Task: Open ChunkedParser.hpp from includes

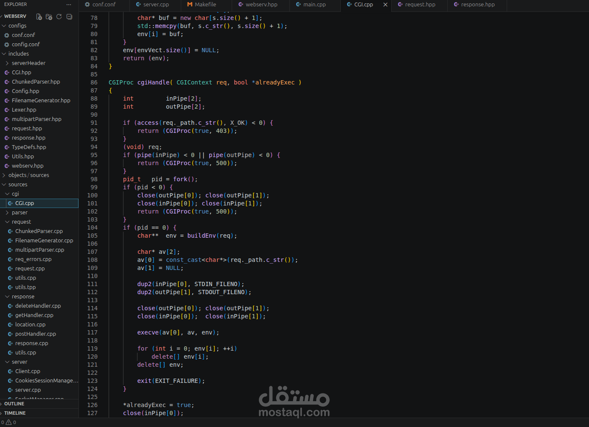Action: click(36, 82)
